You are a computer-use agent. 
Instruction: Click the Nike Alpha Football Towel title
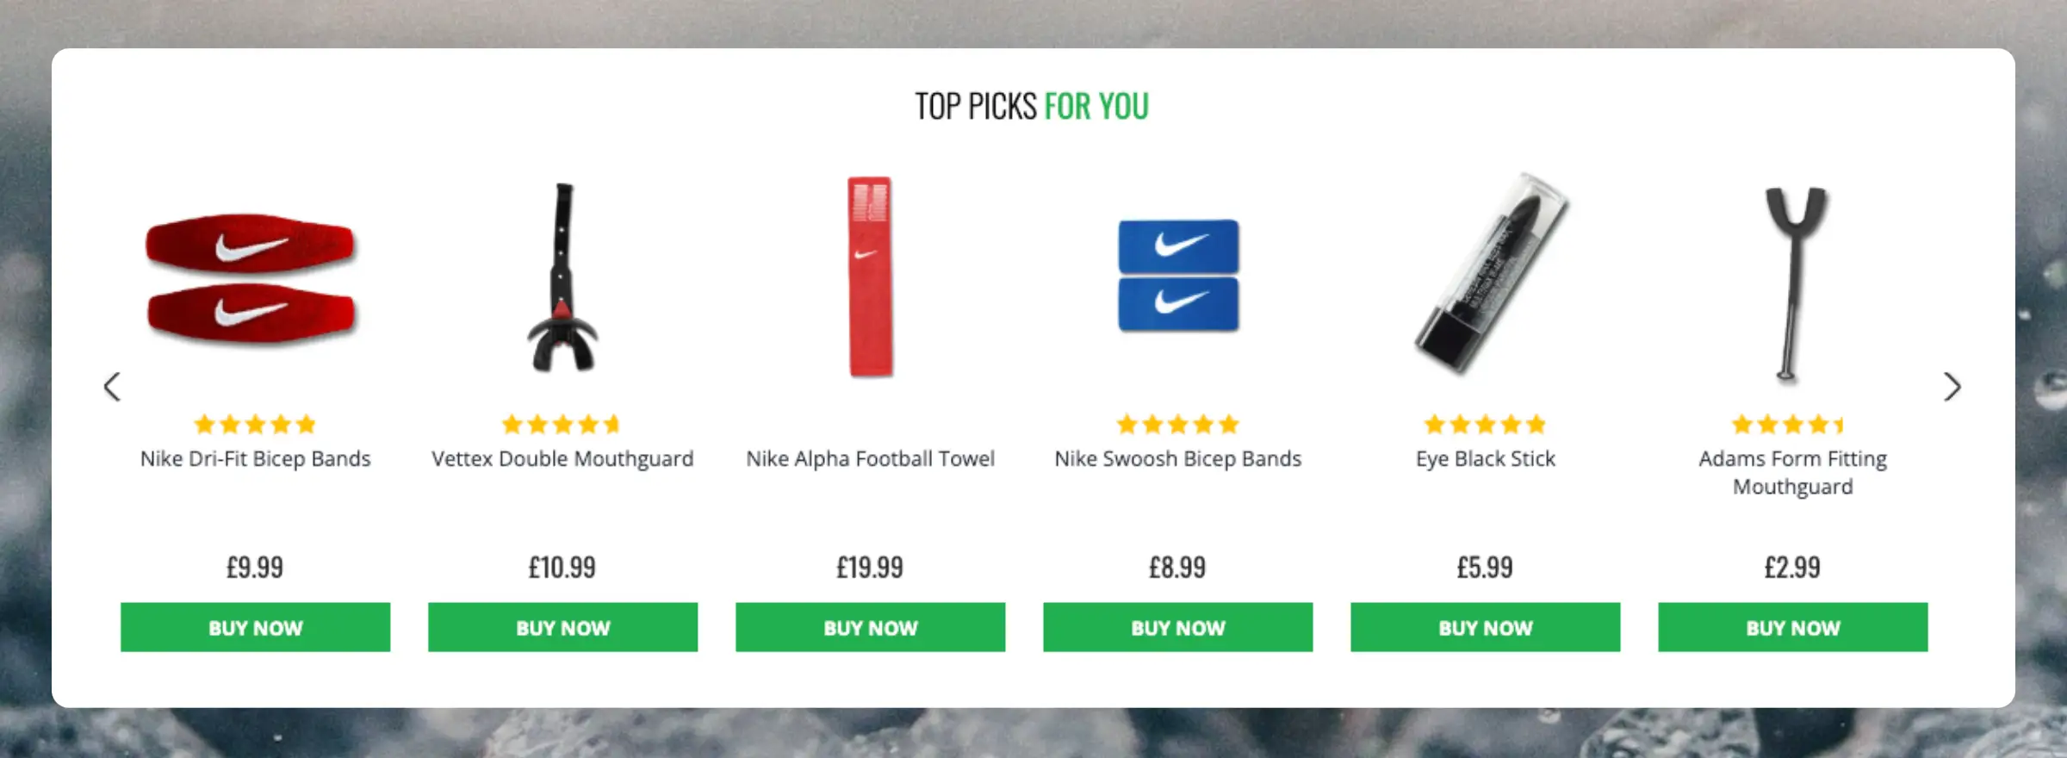(x=870, y=459)
